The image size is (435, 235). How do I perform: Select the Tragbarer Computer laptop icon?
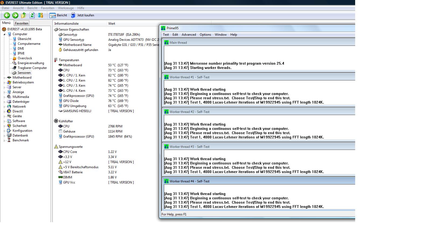(15, 68)
